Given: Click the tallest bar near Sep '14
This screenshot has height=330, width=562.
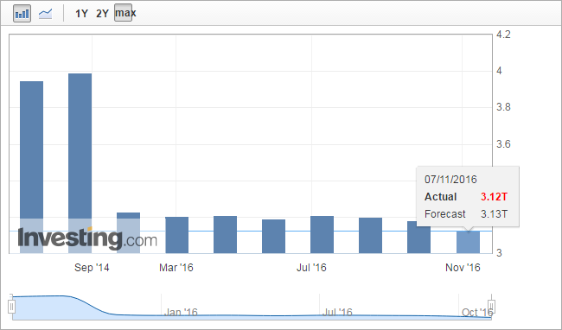Looking at the screenshot, I should pos(80,163).
